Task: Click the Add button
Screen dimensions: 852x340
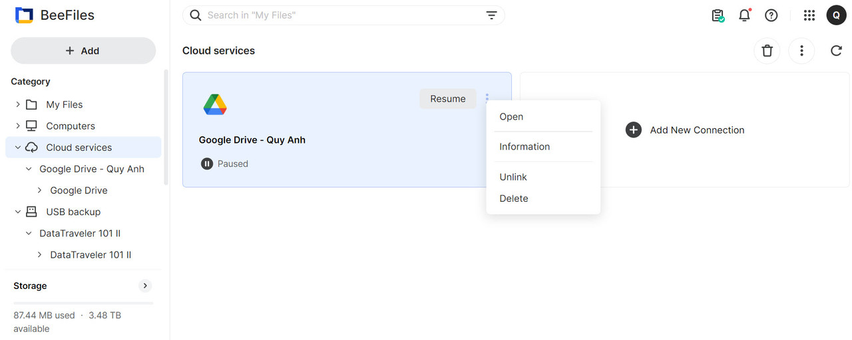Action: click(83, 50)
